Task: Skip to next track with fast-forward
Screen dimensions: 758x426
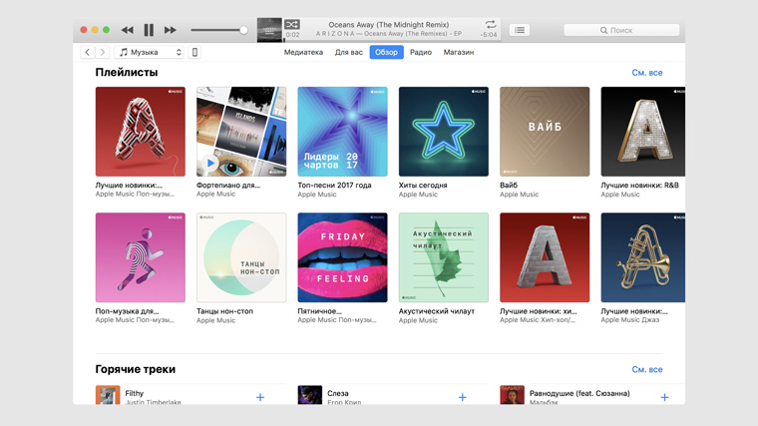Action: (171, 30)
